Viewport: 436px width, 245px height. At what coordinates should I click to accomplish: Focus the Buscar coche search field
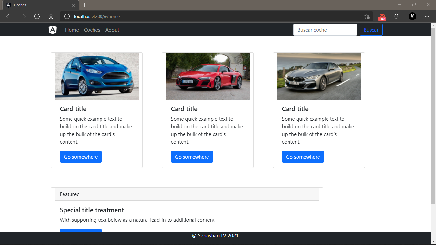(x=325, y=30)
